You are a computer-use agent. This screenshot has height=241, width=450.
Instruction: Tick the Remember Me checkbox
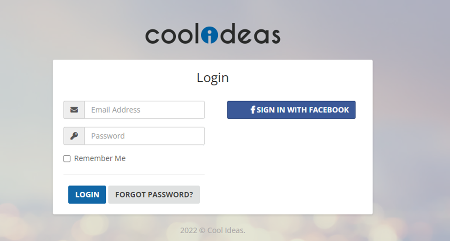[67, 158]
